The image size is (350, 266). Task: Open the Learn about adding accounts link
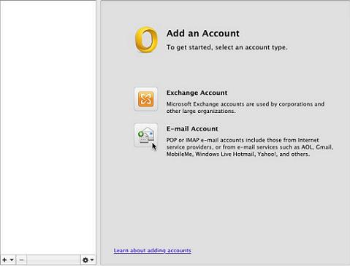tap(152, 250)
